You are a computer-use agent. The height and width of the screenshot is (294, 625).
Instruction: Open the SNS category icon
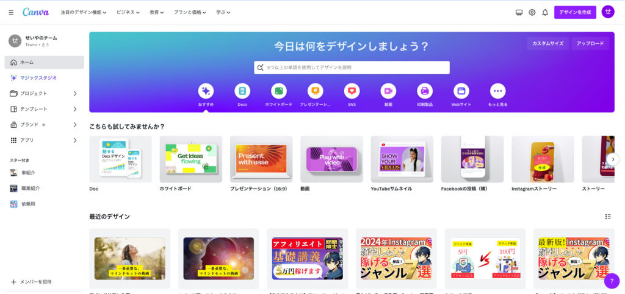click(352, 91)
